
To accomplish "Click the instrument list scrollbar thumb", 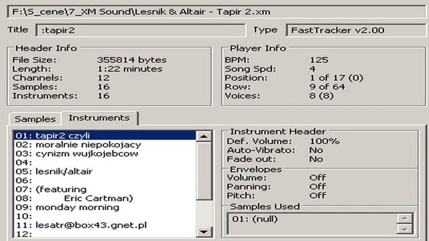I will (x=204, y=171).
